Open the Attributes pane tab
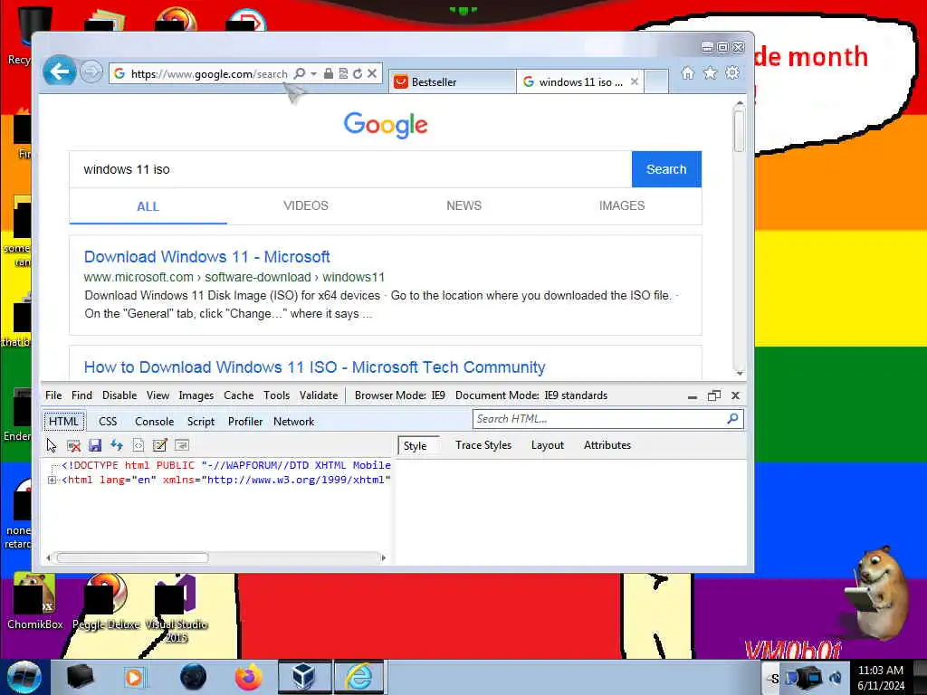The image size is (927, 695). pyautogui.click(x=607, y=445)
